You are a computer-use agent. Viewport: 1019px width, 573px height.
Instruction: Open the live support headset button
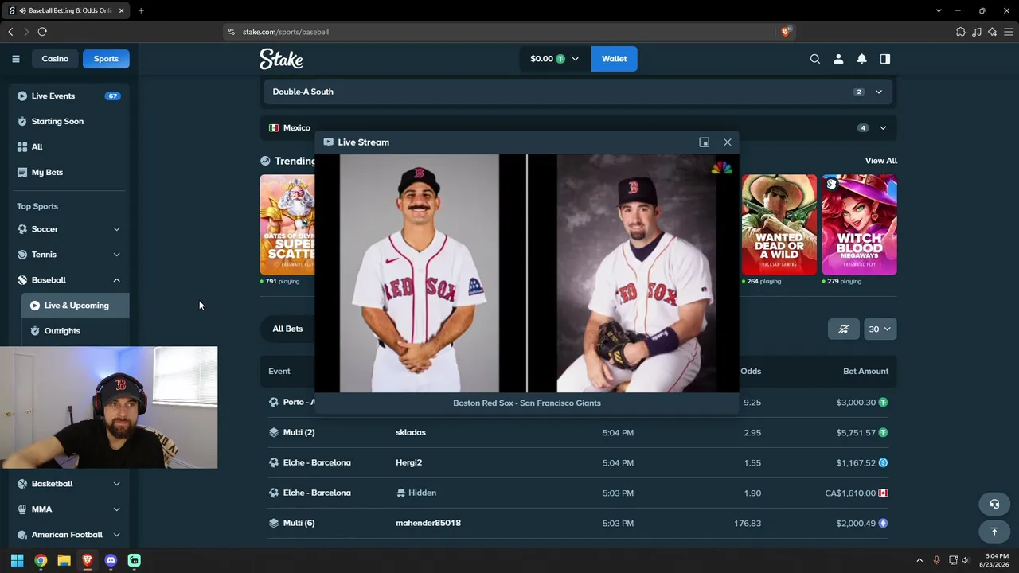[x=994, y=504]
